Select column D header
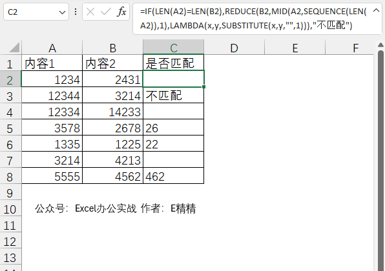This screenshot has width=385, height=271. 234,48
